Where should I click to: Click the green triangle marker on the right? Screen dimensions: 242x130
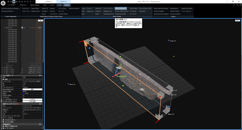174,57
